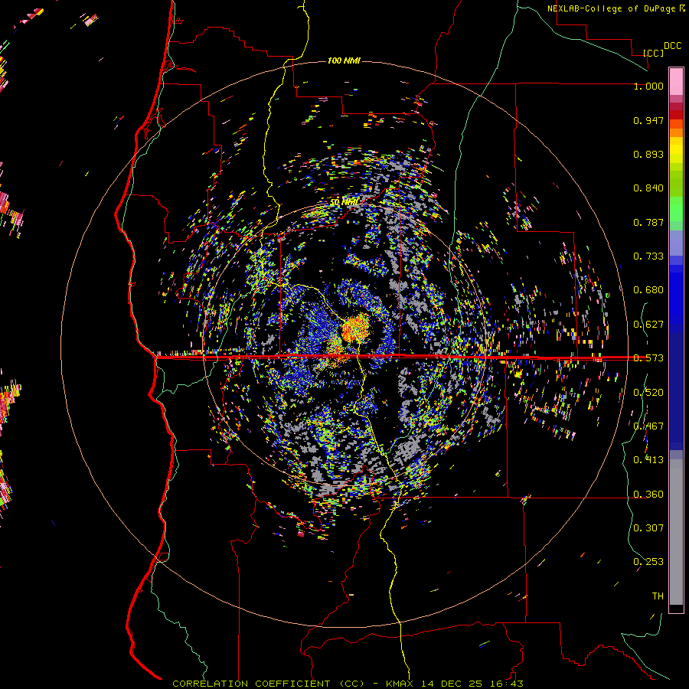This screenshot has width=689, height=689.
Task: Select the 0.253 scale value
Action: 648,562
